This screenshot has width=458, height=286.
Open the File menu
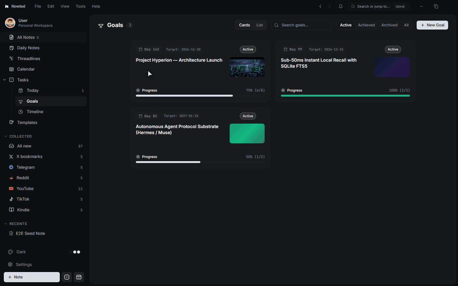point(38,6)
